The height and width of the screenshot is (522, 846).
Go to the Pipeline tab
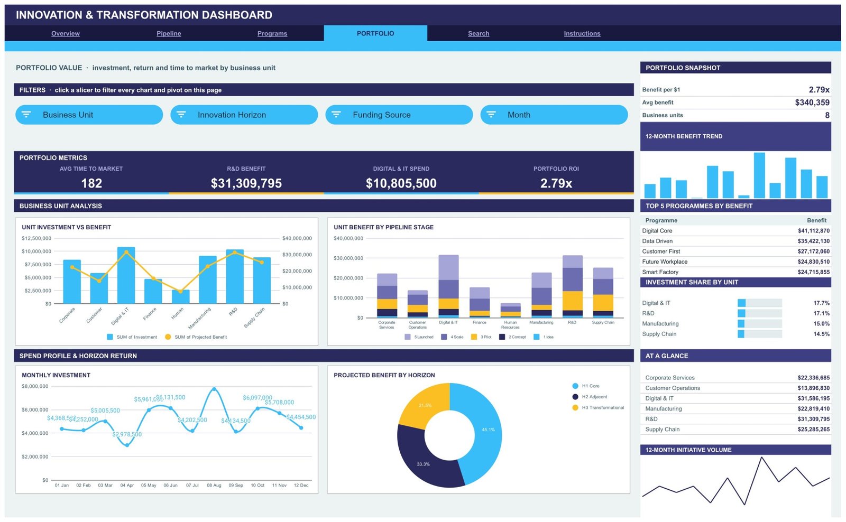click(x=169, y=33)
